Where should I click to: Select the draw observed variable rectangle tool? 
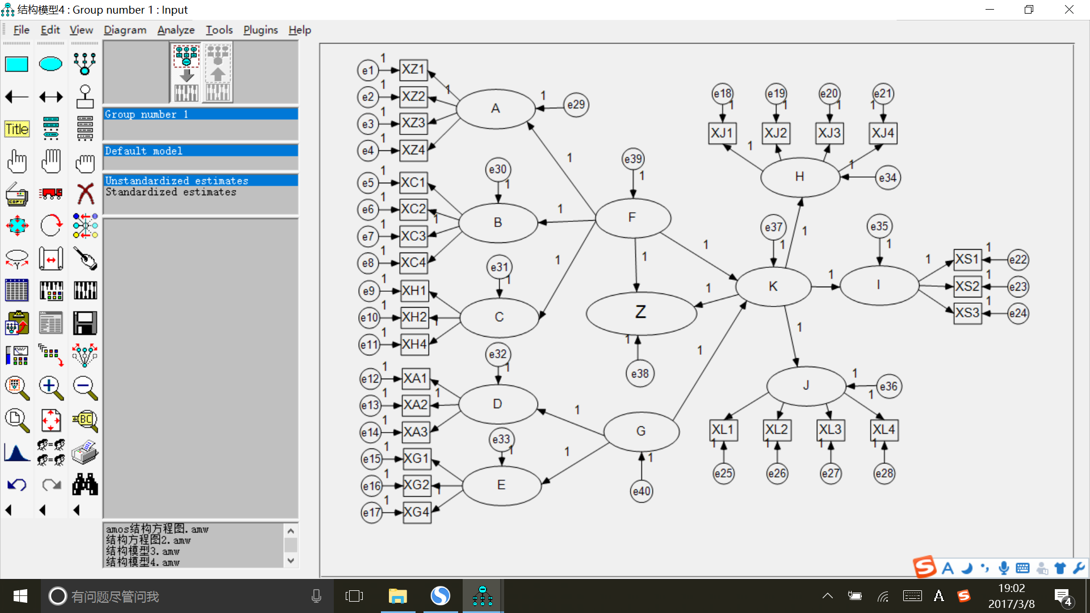(x=16, y=64)
